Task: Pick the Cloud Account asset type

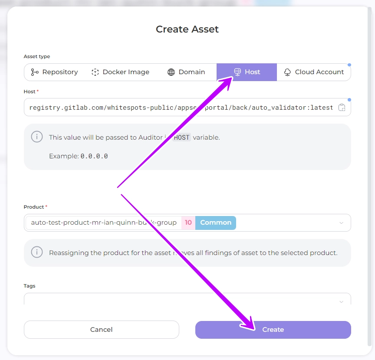Action: (x=314, y=72)
